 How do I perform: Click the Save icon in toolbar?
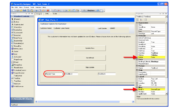tap(25, 10)
